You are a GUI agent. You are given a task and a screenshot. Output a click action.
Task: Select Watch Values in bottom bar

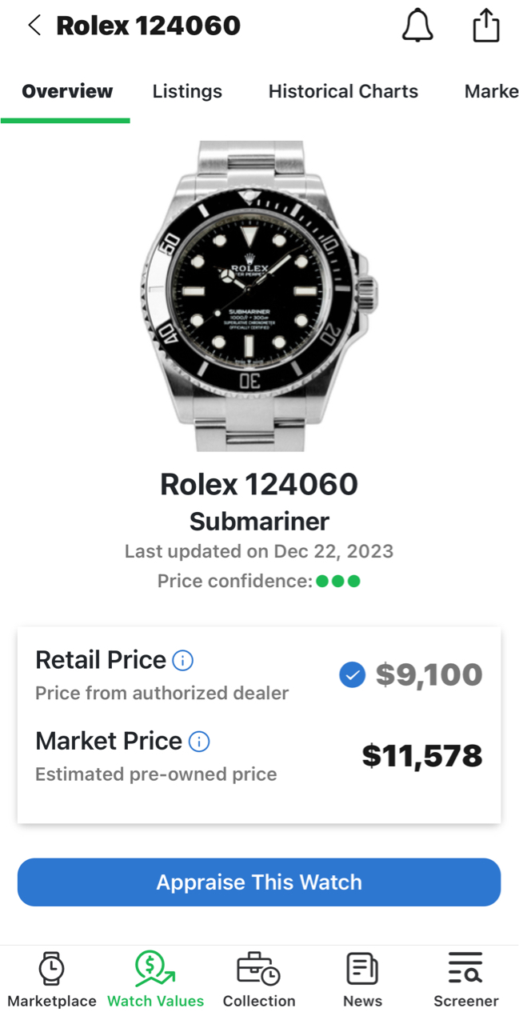pos(156,980)
